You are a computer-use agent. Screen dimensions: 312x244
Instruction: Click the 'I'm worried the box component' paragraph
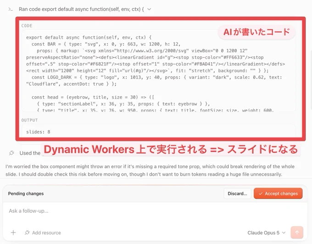pos(150,170)
